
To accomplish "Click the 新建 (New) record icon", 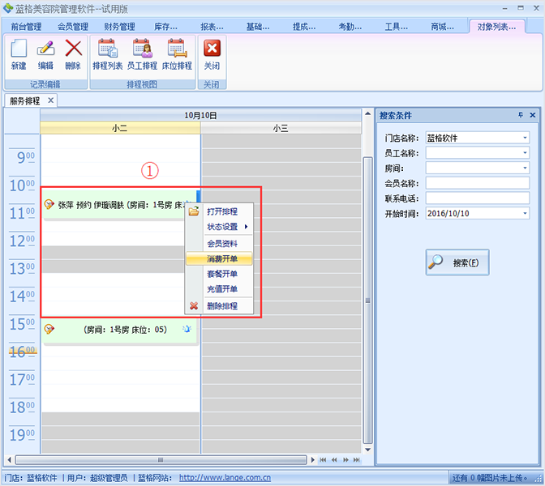I will click(19, 49).
